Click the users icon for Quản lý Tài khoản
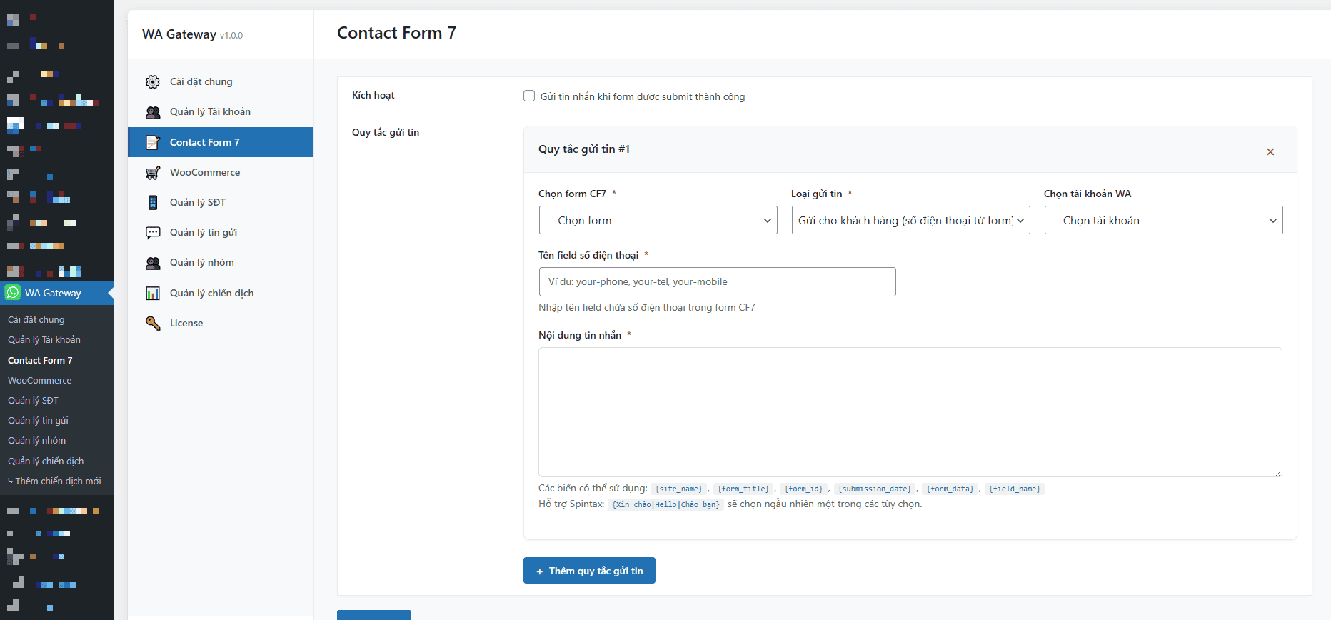 point(153,112)
